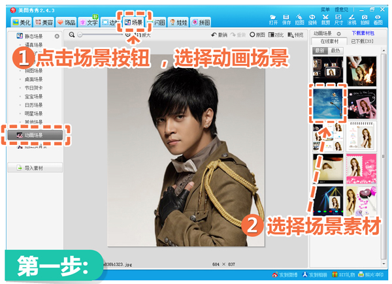Click the zoom out magnifier icon
The image size is (392, 284).
click(x=71, y=35)
